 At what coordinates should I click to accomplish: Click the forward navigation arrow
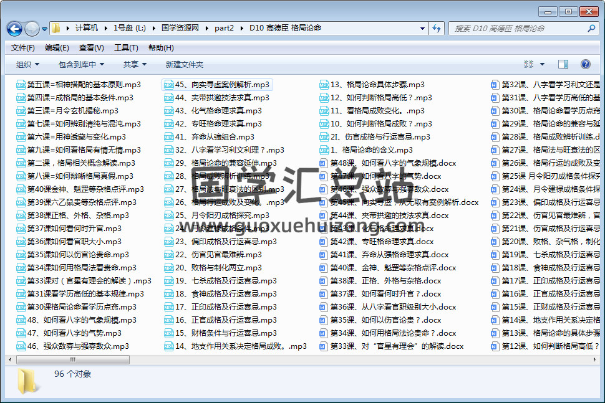[31, 28]
